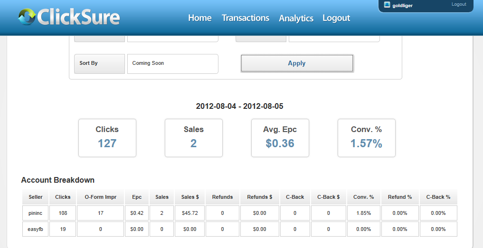Image resolution: width=483 pixels, height=248 pixels.
Task: Click the Refund % column header
Action: (400, 197)
